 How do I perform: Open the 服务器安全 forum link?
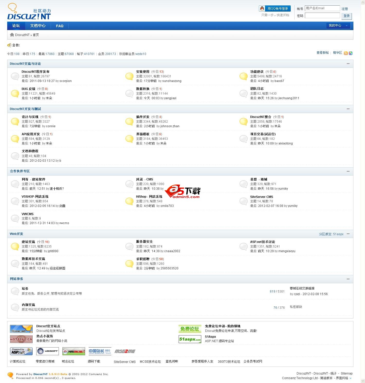pyautogui.click(x=144, y=242)
